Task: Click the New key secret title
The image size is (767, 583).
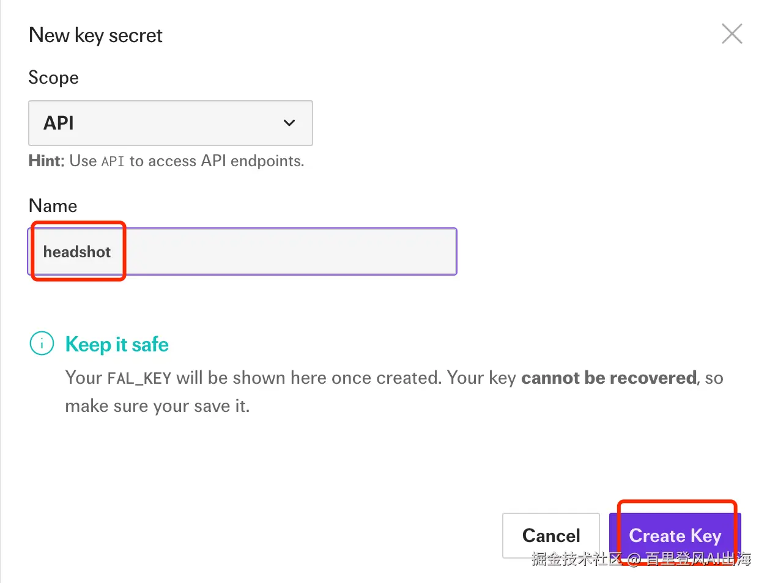Action: point(96,35)
